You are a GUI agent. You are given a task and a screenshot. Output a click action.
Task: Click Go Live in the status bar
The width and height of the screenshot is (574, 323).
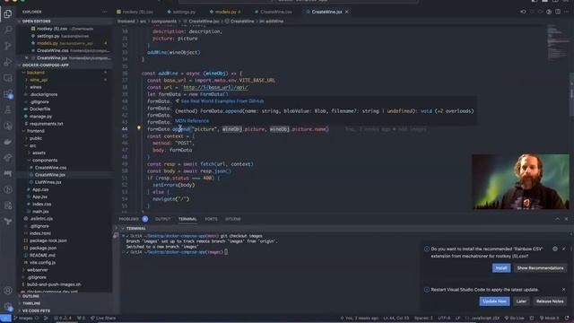[x=514, y=319]
